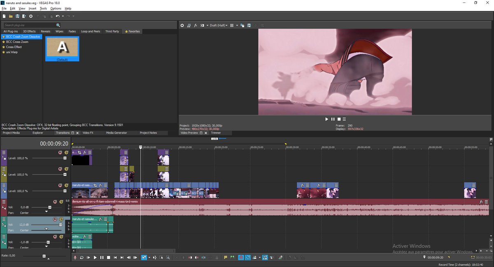
Task: Open project properties gear in main toolbar
Action: (x=31, y=16)
